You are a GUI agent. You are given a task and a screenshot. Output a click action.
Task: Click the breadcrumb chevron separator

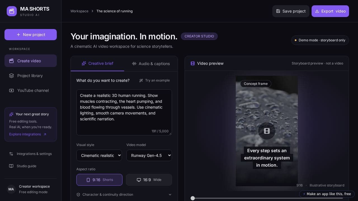[92, 11]
